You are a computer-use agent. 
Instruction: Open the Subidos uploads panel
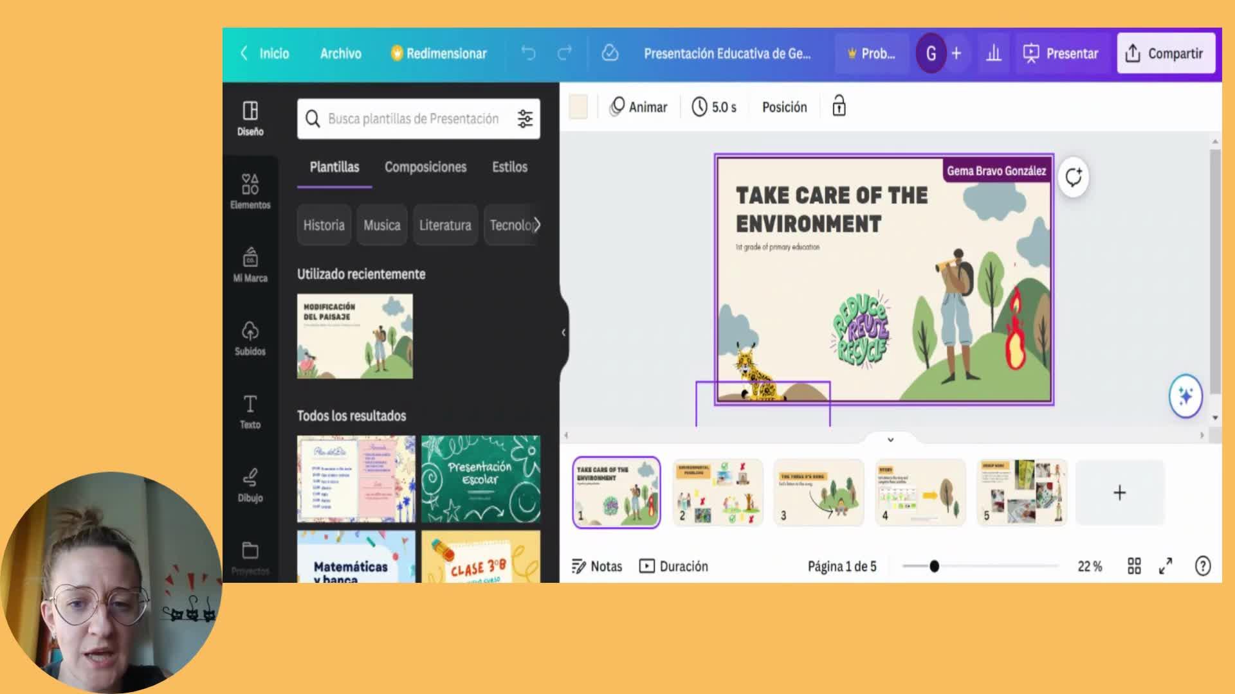(250, 338)
